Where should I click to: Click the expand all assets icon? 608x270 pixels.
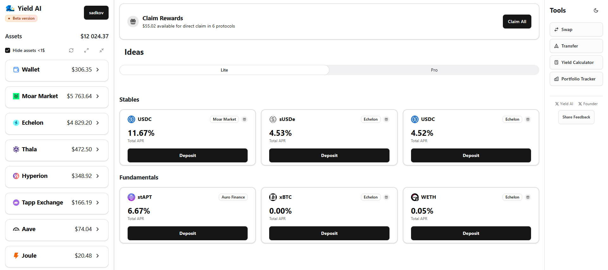point(86,50)
